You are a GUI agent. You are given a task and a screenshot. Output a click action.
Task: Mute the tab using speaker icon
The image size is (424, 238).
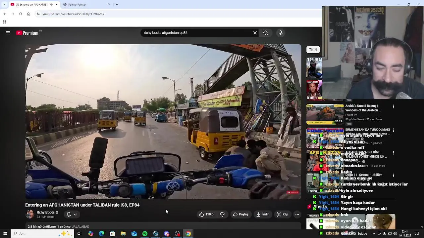click(51, 5)
